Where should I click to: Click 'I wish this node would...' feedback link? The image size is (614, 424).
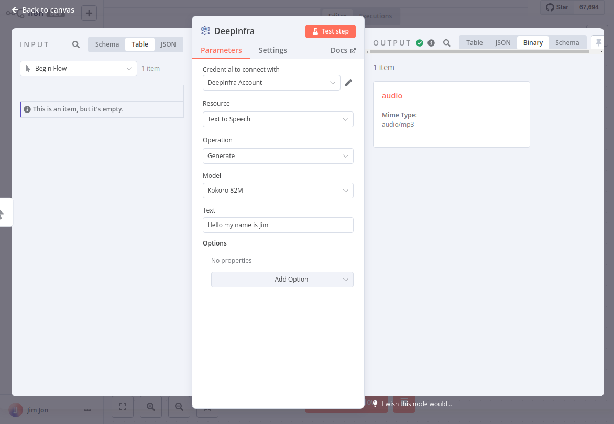tap(417, 404)
